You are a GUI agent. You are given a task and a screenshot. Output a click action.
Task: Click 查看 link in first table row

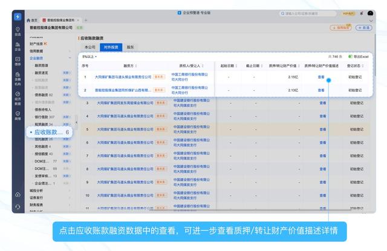pyautogui.click(x=322, y=77)
